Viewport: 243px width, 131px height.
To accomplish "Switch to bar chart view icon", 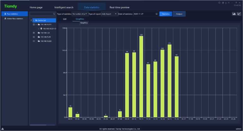I will coord(234,14).
